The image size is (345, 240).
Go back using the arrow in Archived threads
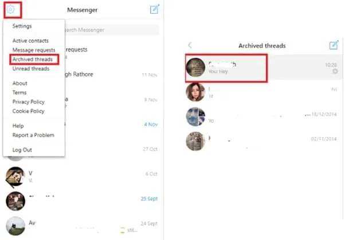[x=190, y=45]
